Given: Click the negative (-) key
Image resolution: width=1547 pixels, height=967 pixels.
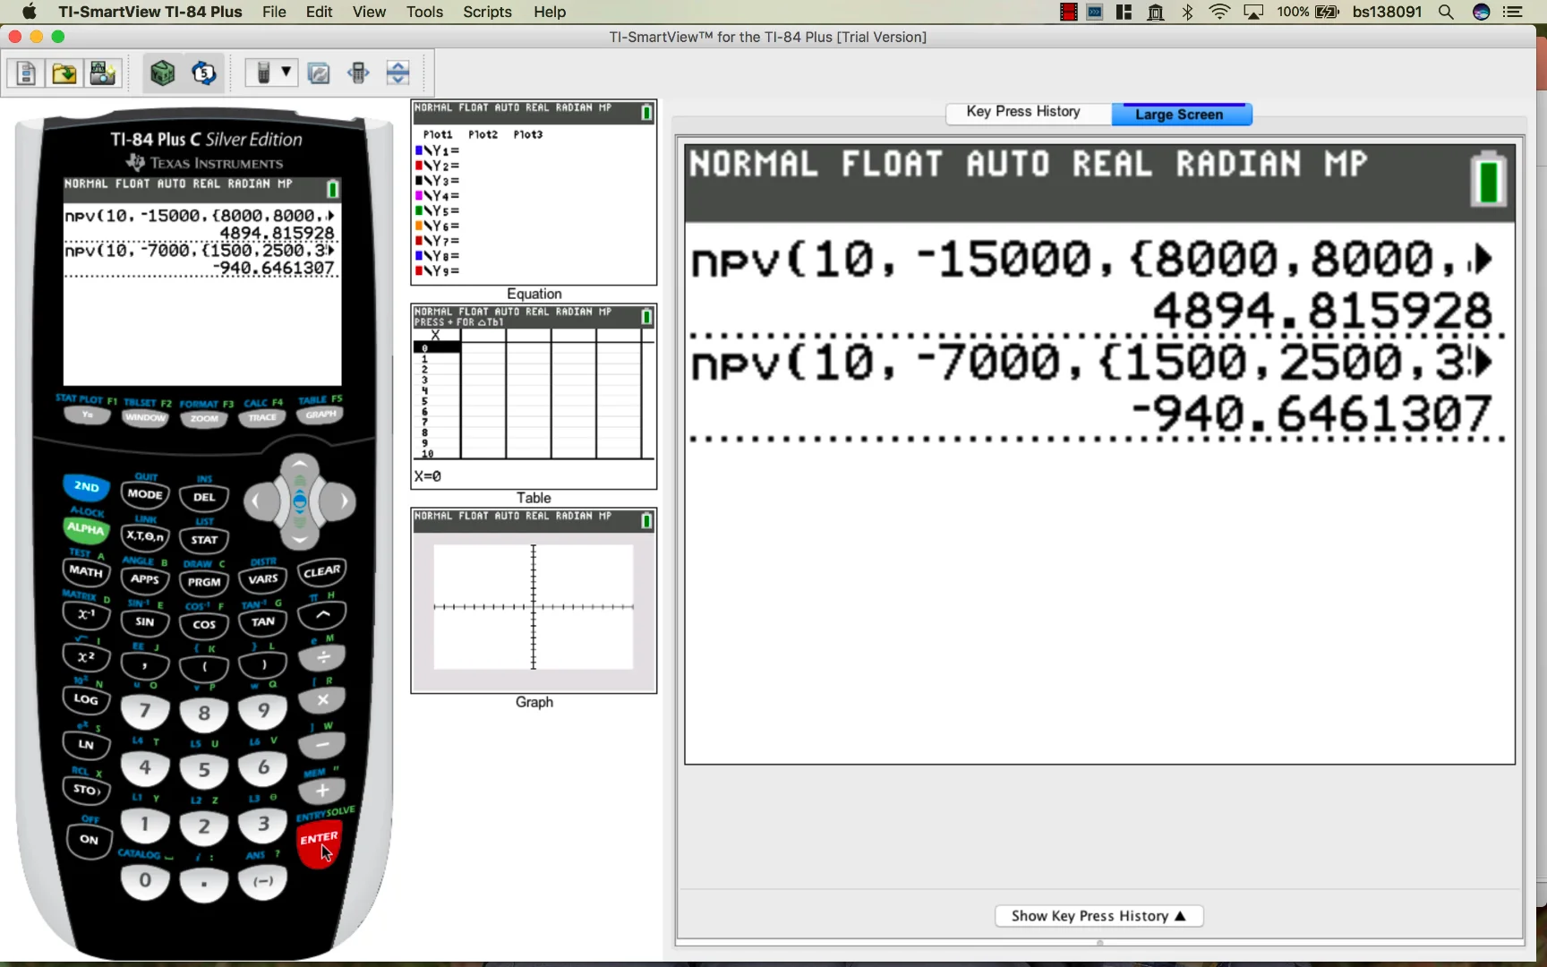Looking at the screenshot, I should [263, 882].
